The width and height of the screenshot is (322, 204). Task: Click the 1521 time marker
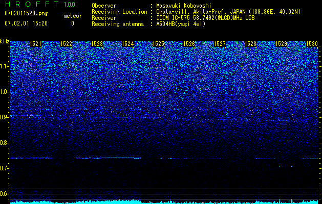(x=35, y=44)
